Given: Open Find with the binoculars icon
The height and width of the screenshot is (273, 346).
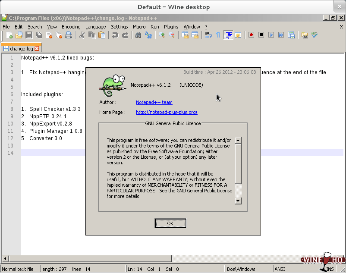Looking at the screenshot, I should [x=138, y=35].
